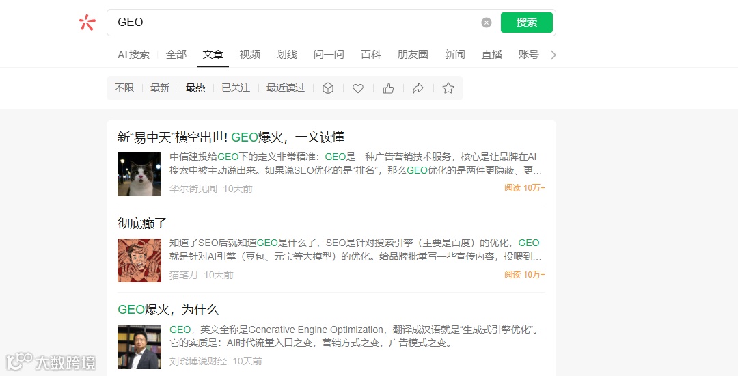This screenshot has height=376, width=738.
Task: Click the Generative Engine Optimization summary text
Action: click(353, 336)
